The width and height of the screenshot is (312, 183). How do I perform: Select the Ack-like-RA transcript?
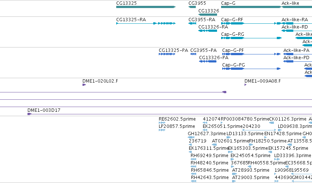pyautogui.click(x=297, y=23)
